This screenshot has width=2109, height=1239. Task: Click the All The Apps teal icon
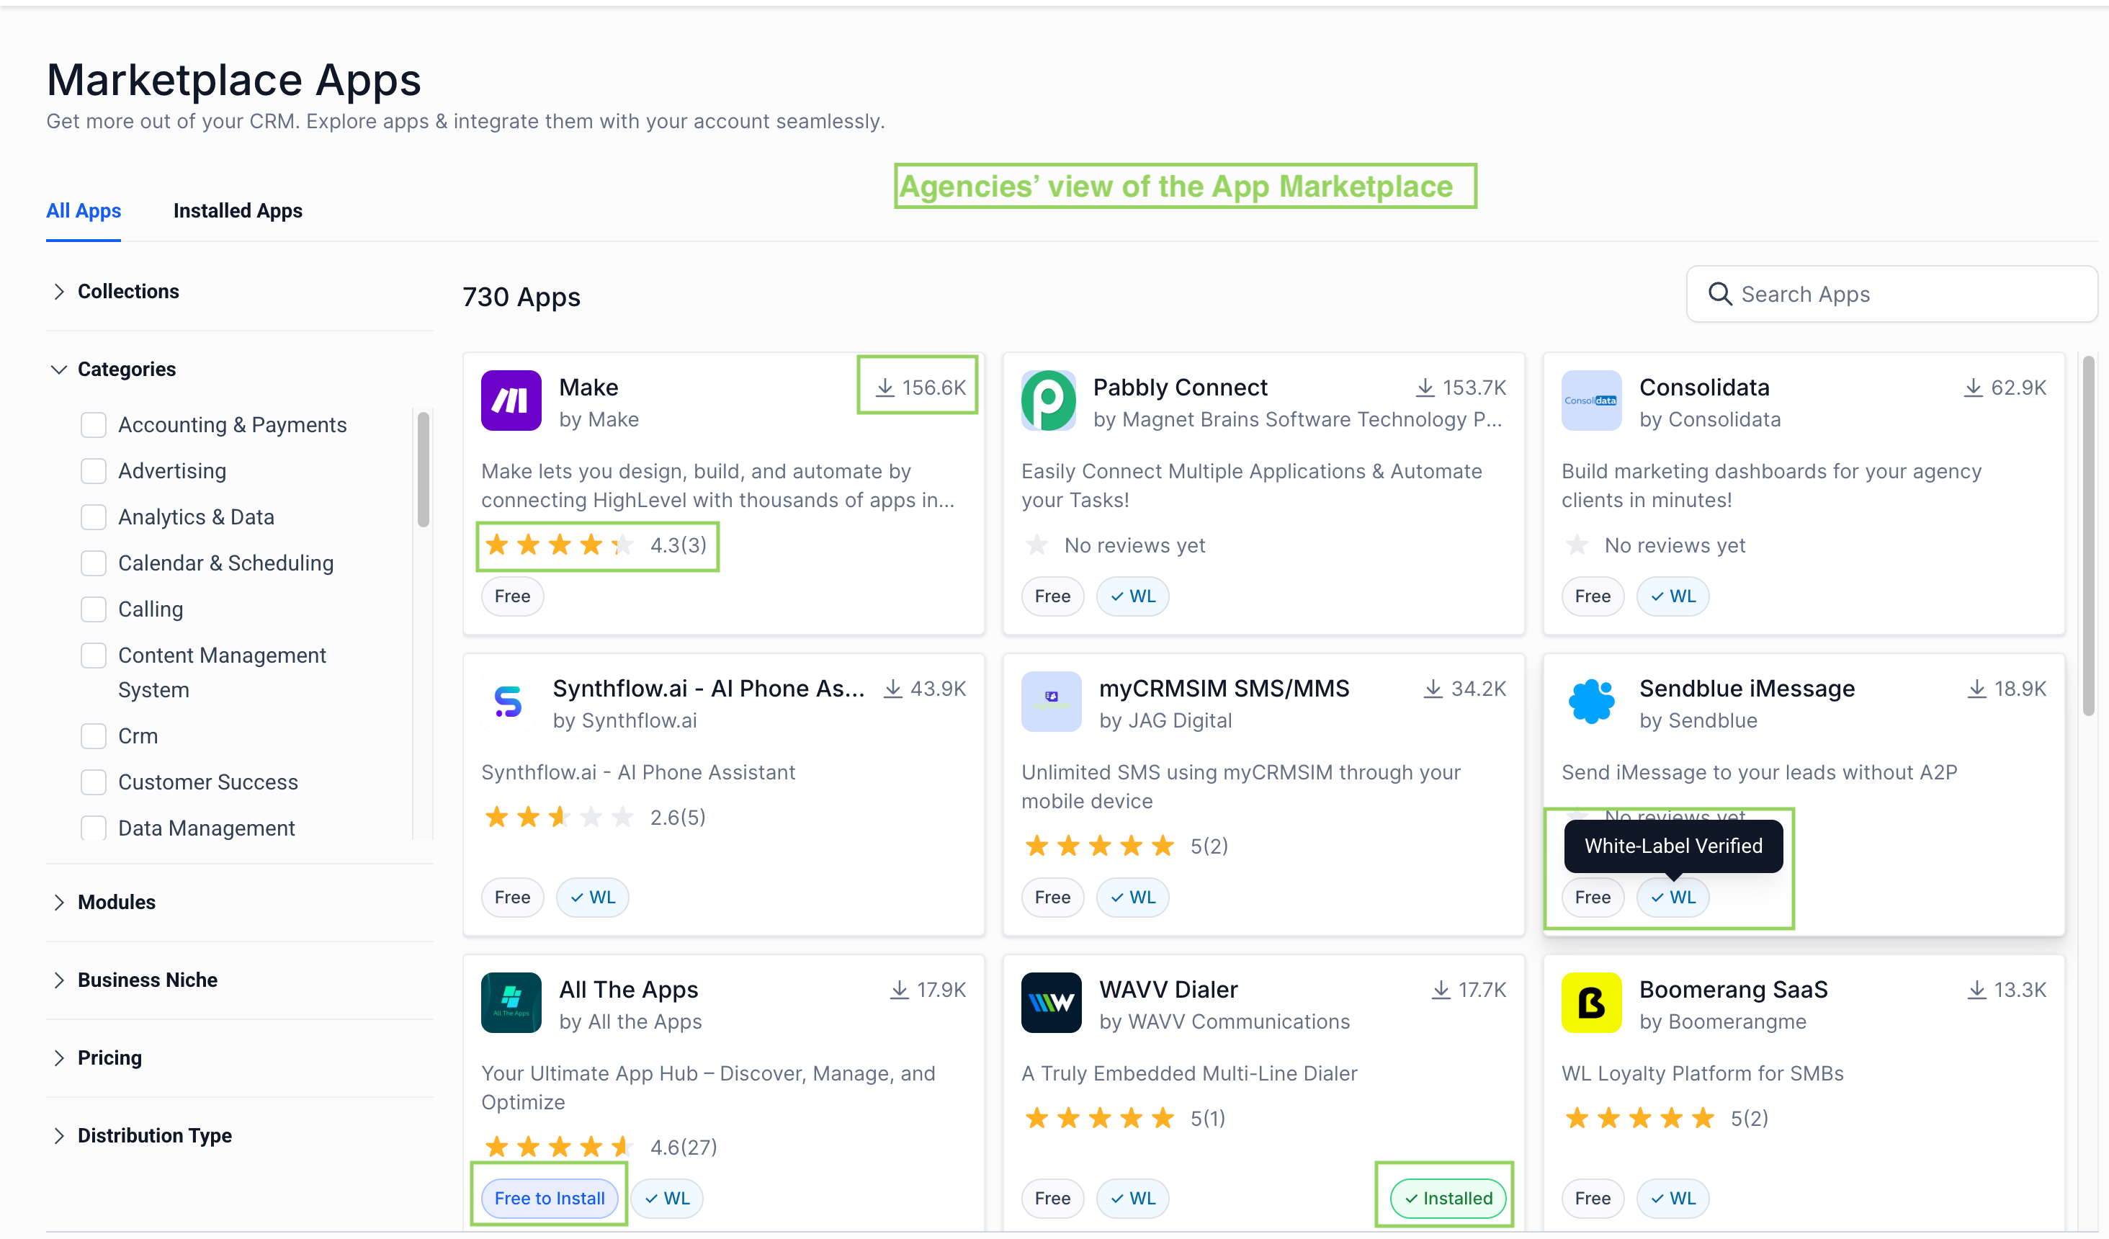511,1002
